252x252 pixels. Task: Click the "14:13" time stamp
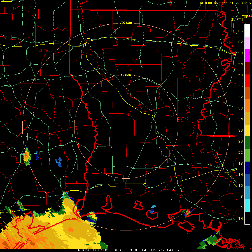click(x=172, y=250)
